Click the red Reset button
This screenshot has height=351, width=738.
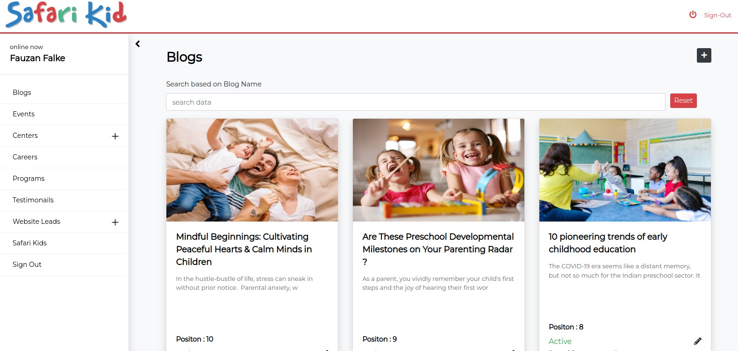683,100
